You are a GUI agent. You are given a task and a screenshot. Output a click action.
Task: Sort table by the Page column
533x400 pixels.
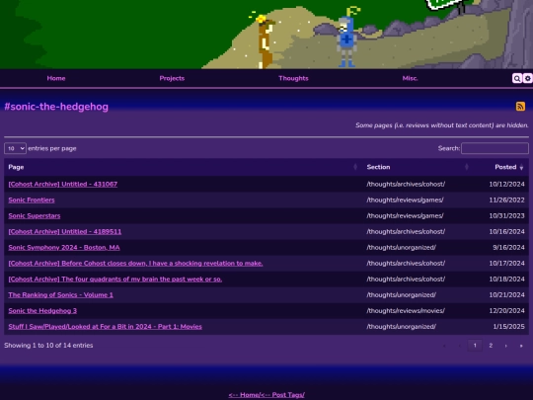(183, 167)
